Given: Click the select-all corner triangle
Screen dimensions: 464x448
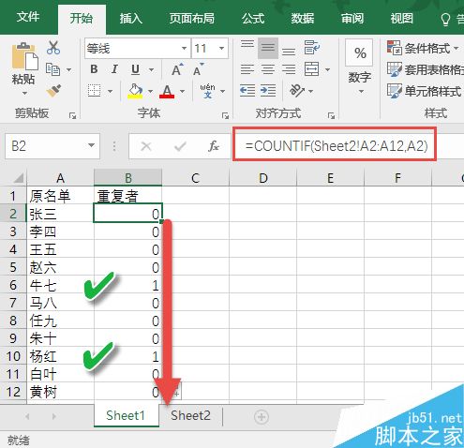Looking at the screenshot, I should [18, 178].
